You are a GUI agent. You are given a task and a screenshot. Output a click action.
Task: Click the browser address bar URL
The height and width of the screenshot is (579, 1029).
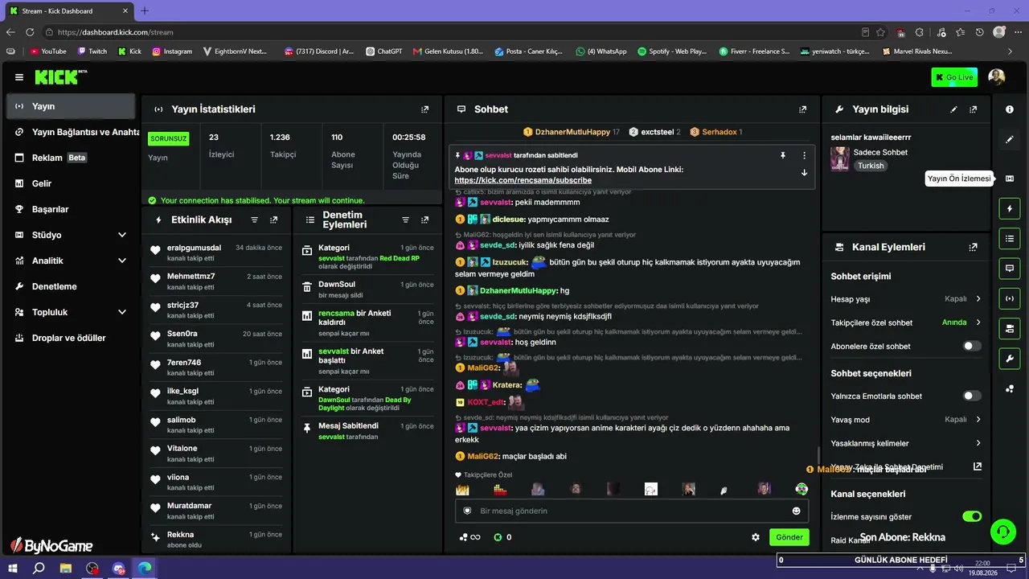click(116, 32)
